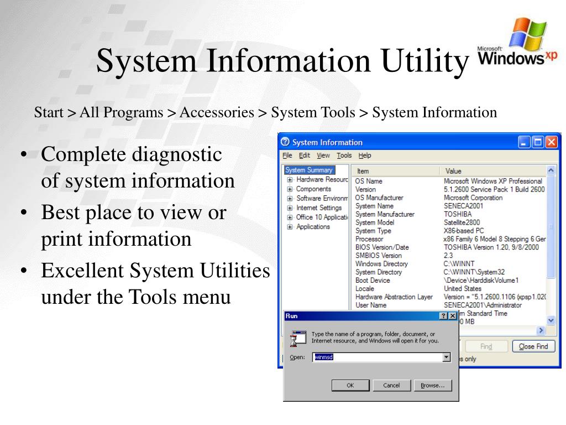Viewport: 566px width, 425px height.
Task: Expand the Components tree node
Action: 290,189
